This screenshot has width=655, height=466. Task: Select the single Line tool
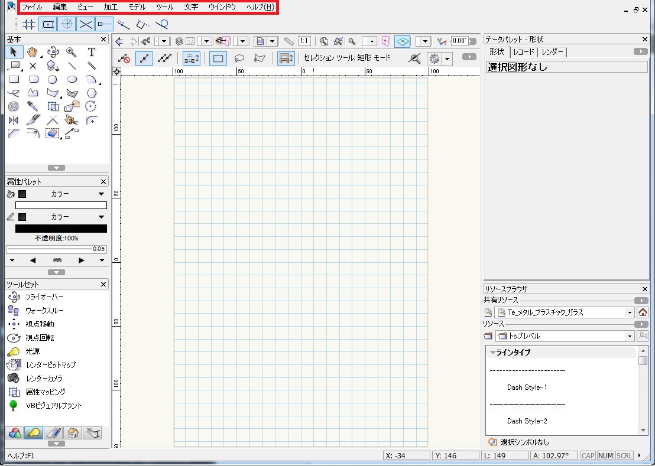[x=72, y=66]
